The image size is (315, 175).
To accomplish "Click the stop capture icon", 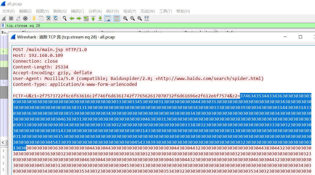I will pyautogui.click(x=11, y=18).
